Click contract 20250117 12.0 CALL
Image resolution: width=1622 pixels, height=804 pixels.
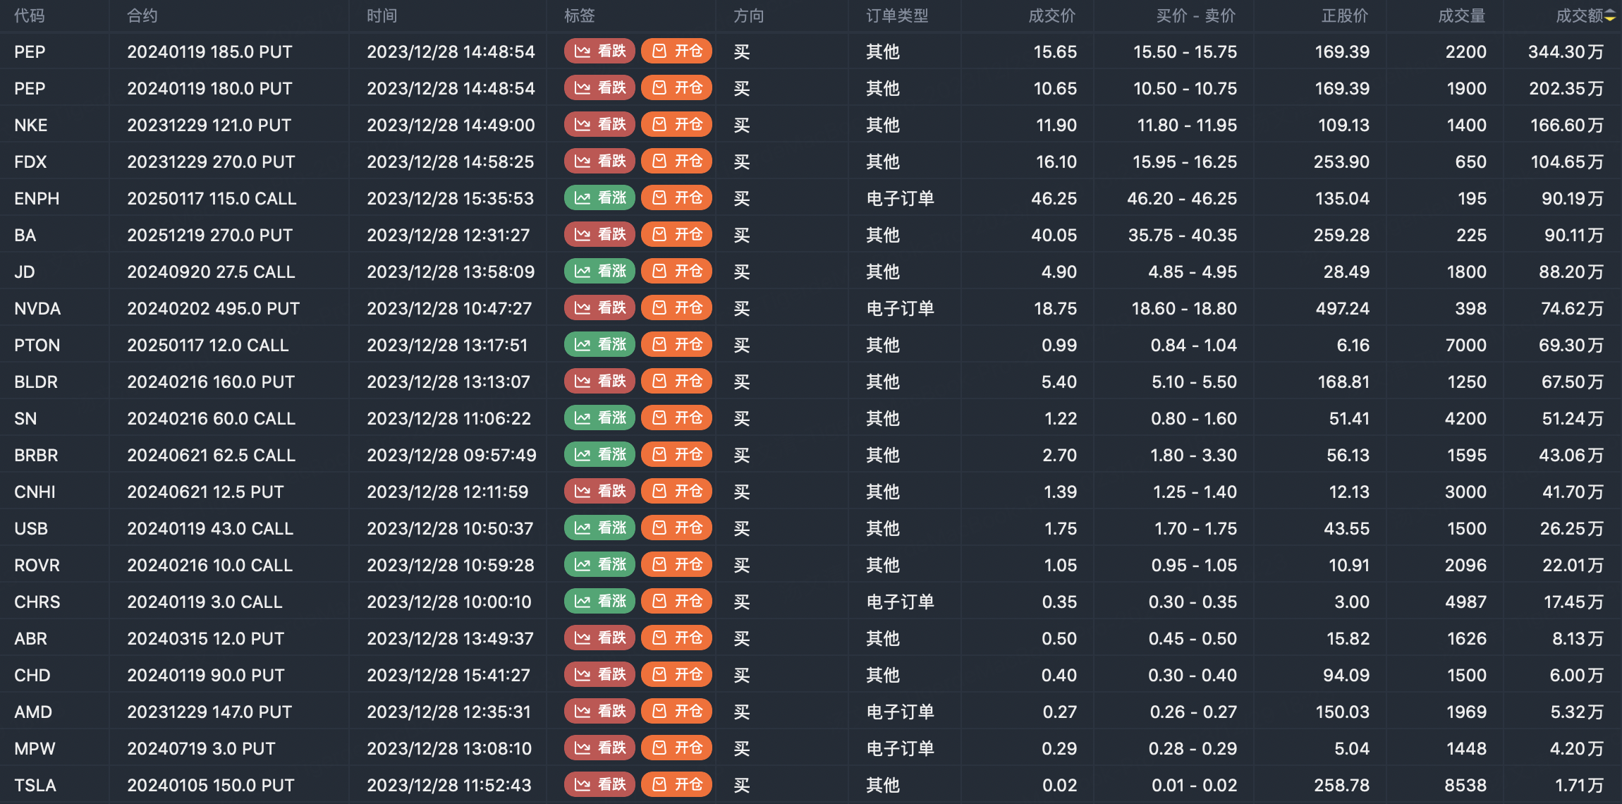click(x=208, y=345)
